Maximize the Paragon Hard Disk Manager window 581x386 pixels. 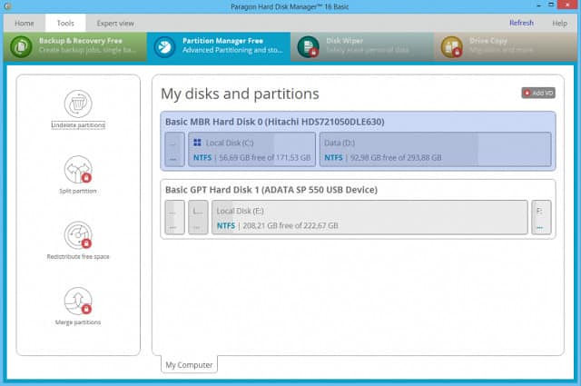pos(551,5)
